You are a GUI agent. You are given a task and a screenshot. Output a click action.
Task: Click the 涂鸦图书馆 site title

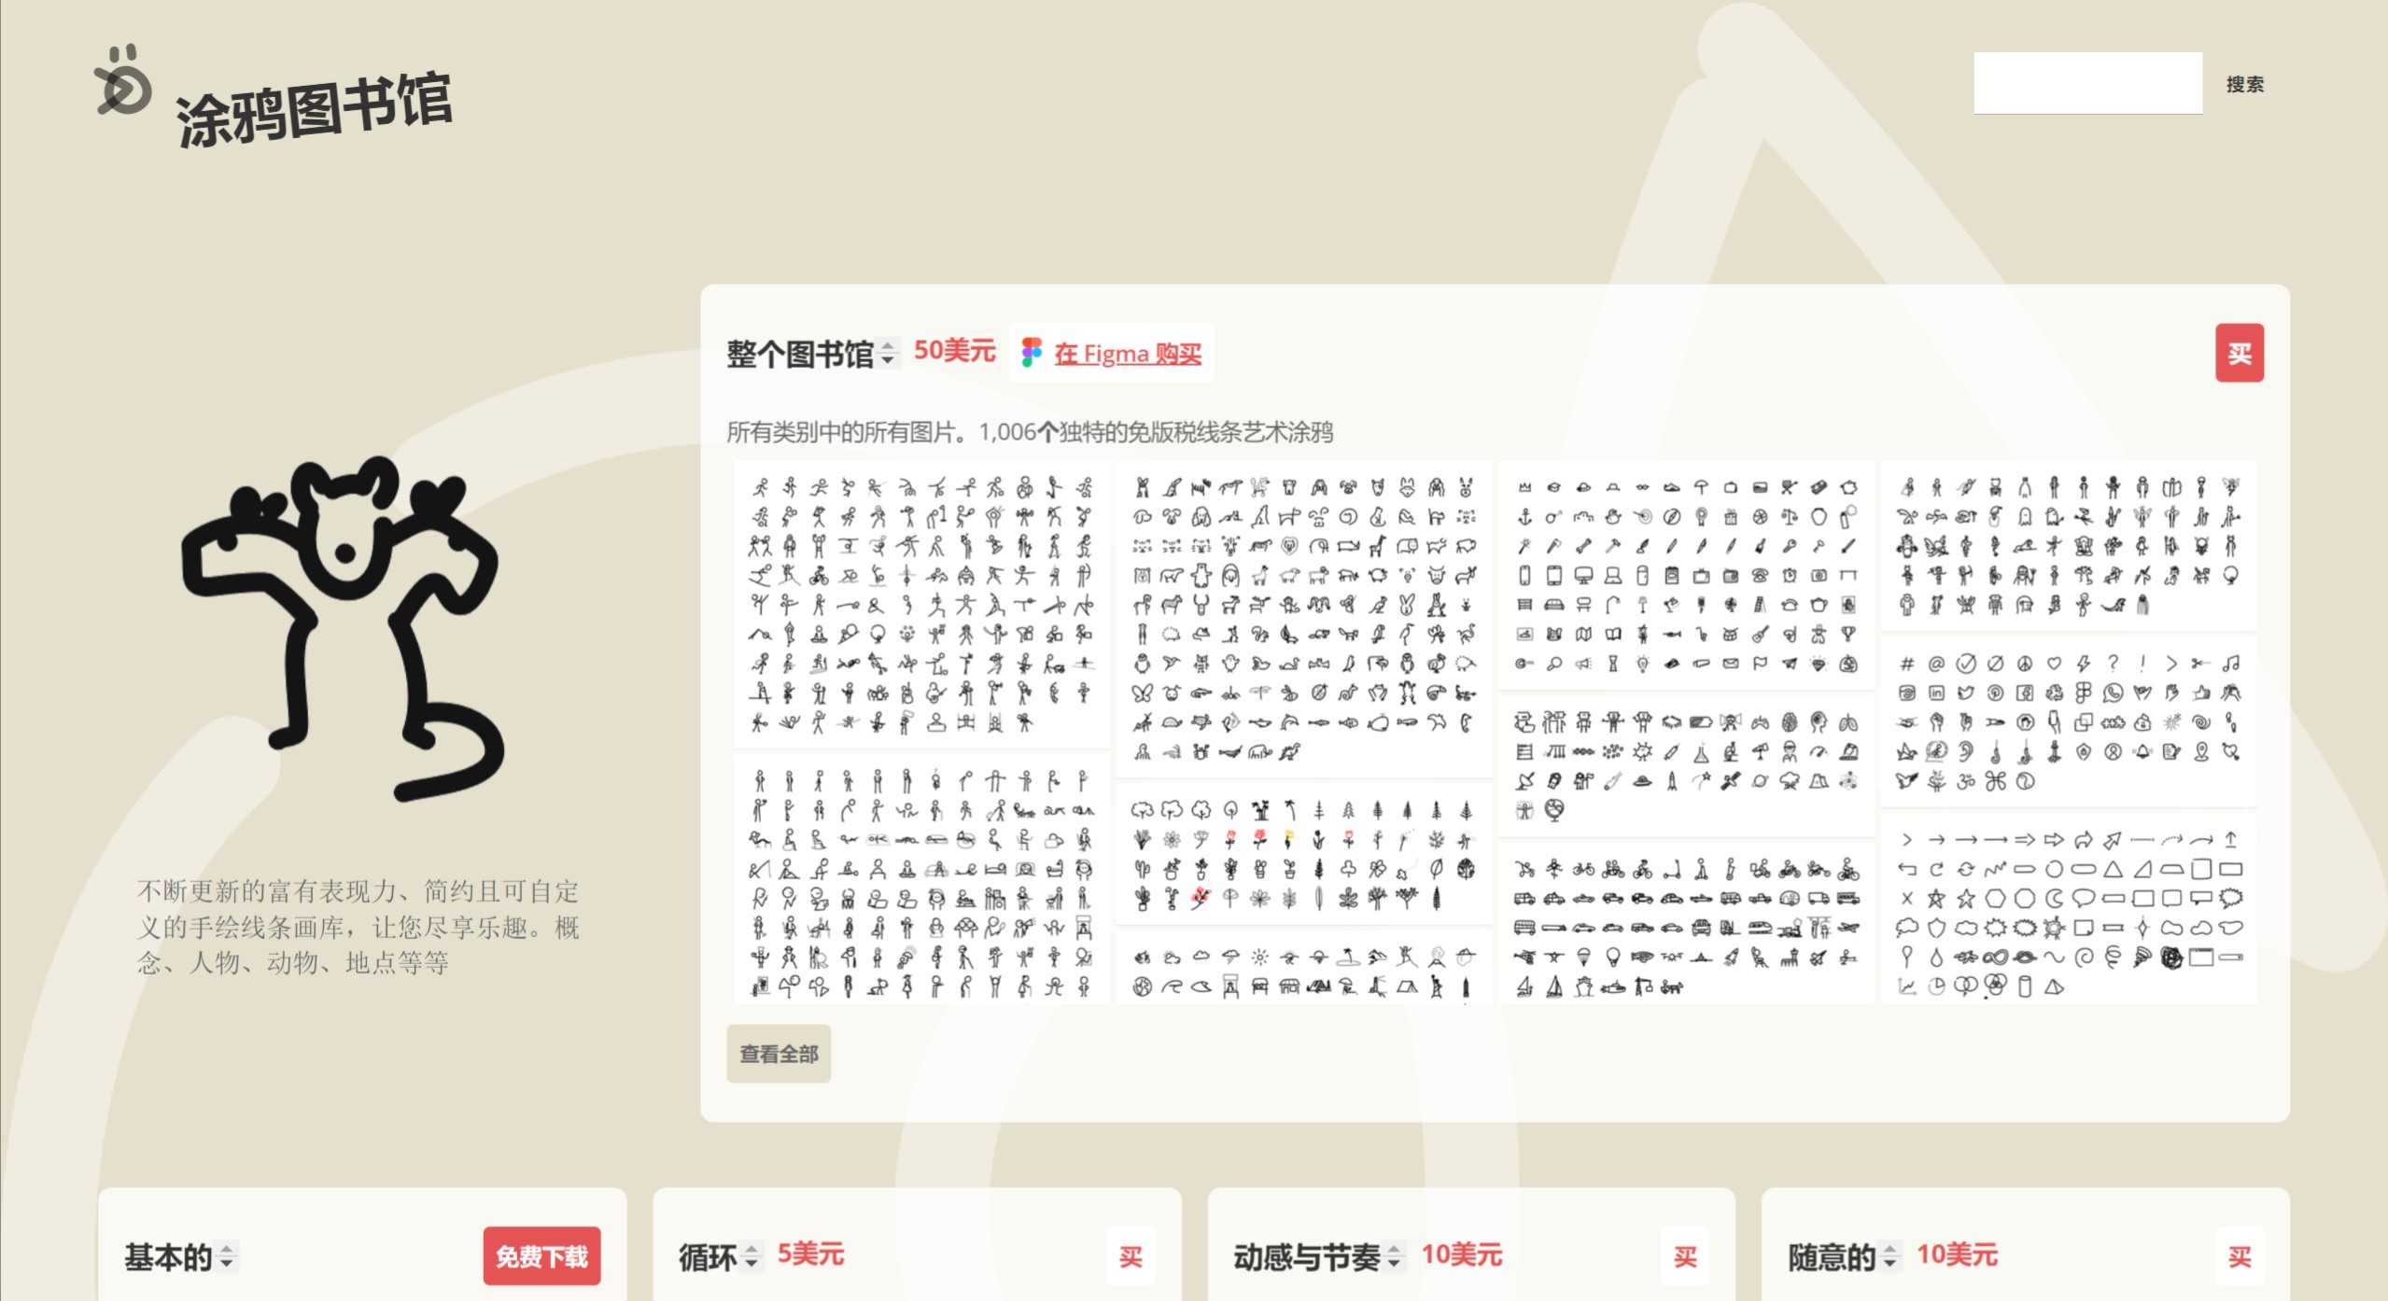[x=315, y=107]
